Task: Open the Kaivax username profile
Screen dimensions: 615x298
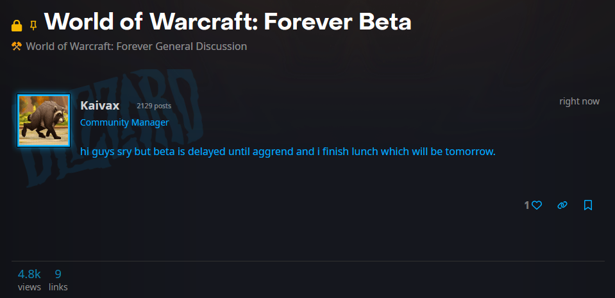Action: point(99,106)
